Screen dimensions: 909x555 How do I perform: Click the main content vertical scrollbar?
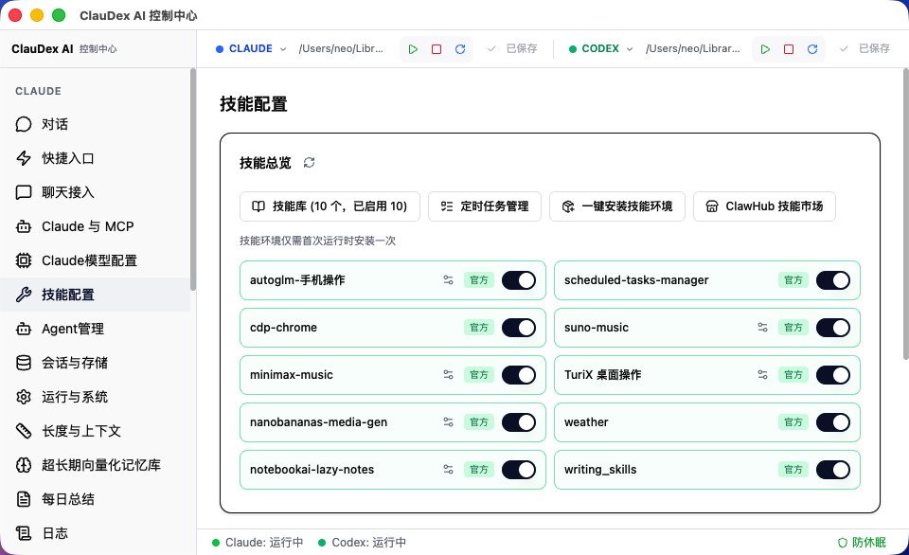(905, 215)
